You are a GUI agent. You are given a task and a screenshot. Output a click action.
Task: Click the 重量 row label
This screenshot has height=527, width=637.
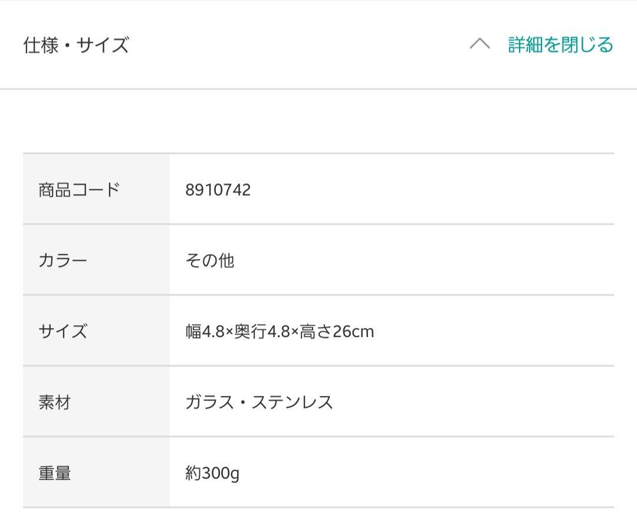[96, 473]
